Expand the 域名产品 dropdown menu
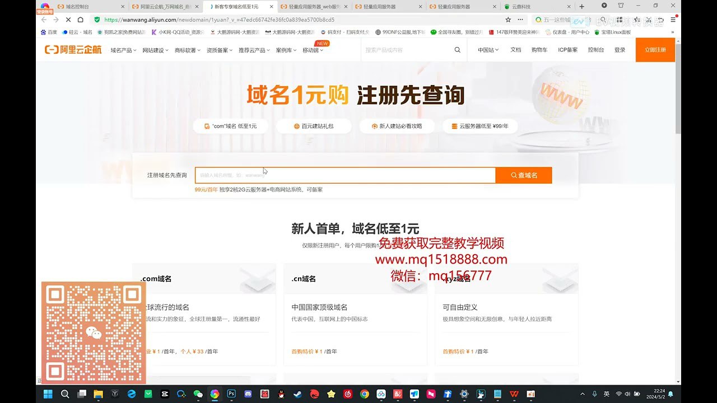Viewport: 717px width, 403px height. [123, 49]
